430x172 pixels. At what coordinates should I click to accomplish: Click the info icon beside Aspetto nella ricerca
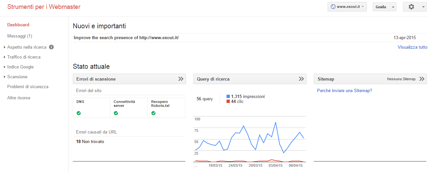pyautogui.click(x=51, y=47)
